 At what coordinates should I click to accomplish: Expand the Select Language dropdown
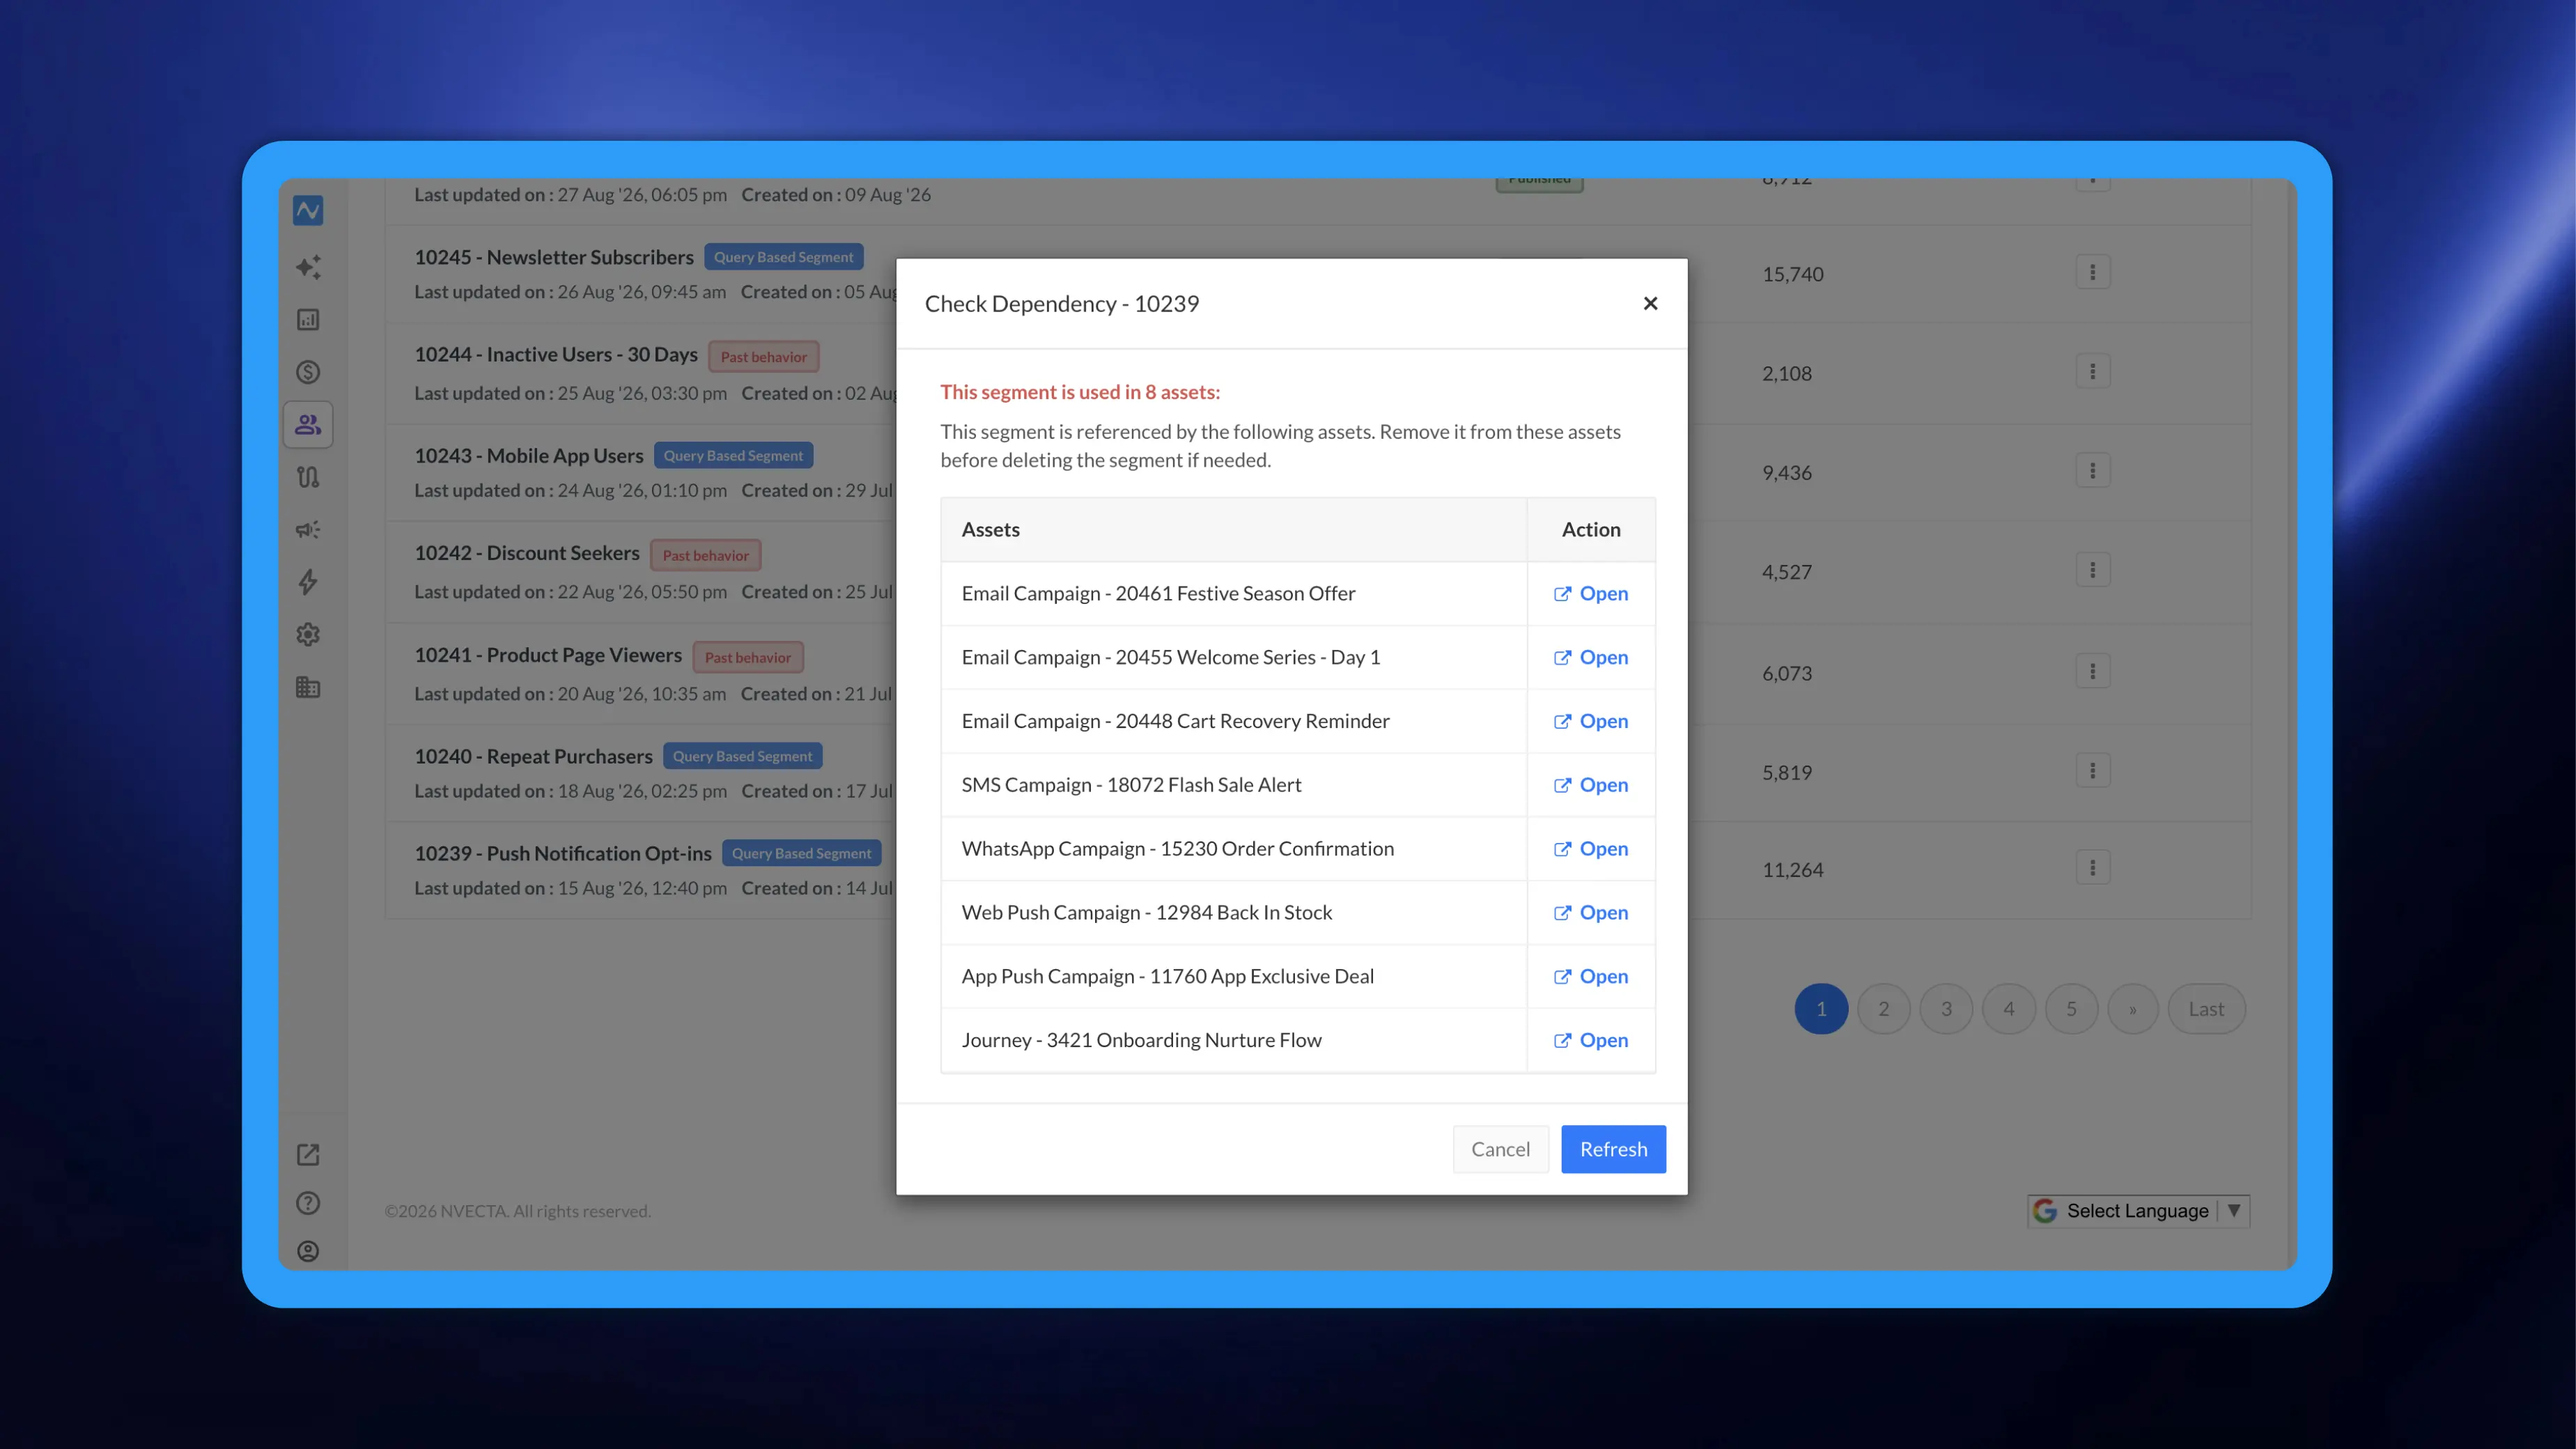coord(2138,1211)
